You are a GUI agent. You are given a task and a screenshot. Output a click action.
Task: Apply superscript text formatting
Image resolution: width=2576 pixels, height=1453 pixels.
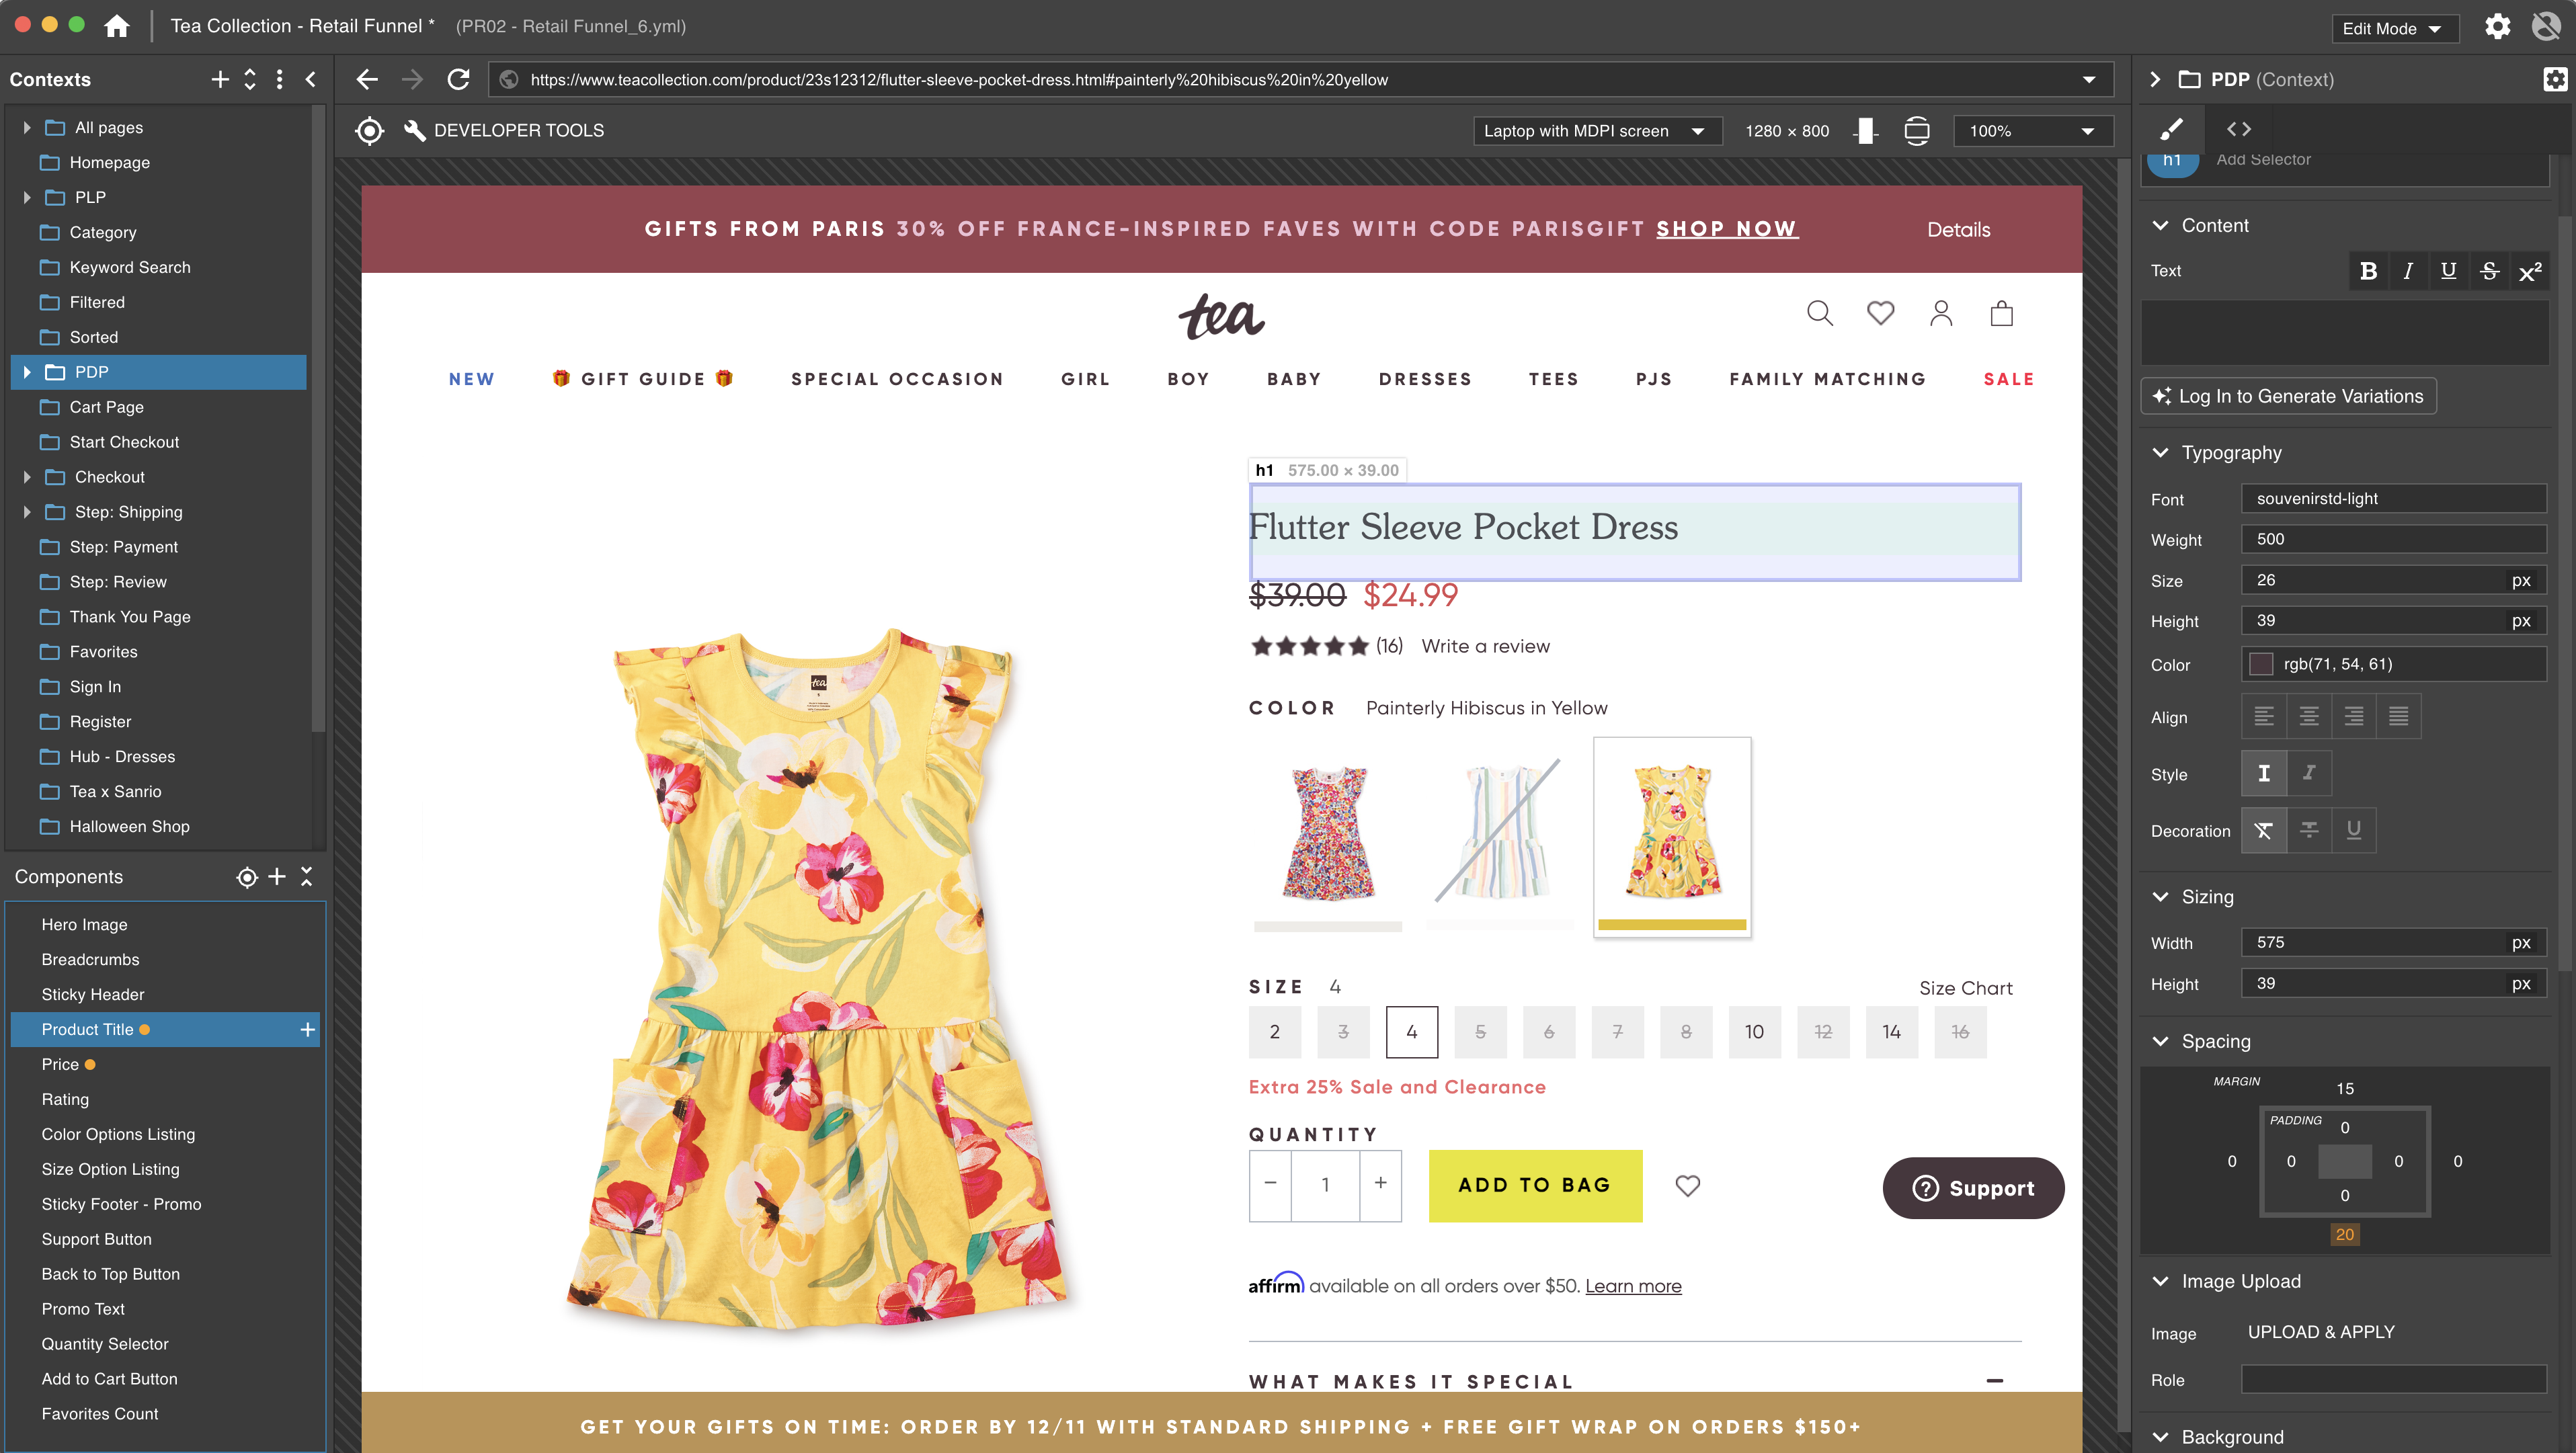2529,271
